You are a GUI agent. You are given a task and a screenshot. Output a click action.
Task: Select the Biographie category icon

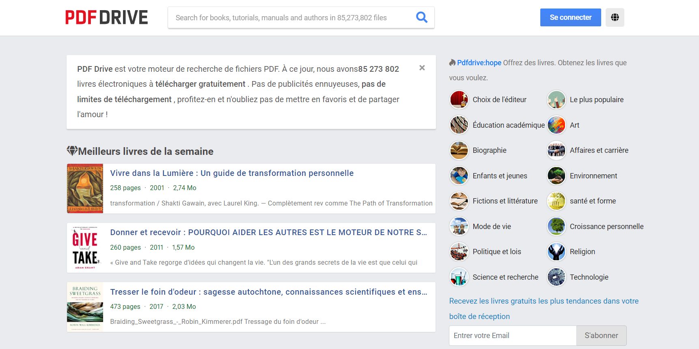click(x=459, y=150)
